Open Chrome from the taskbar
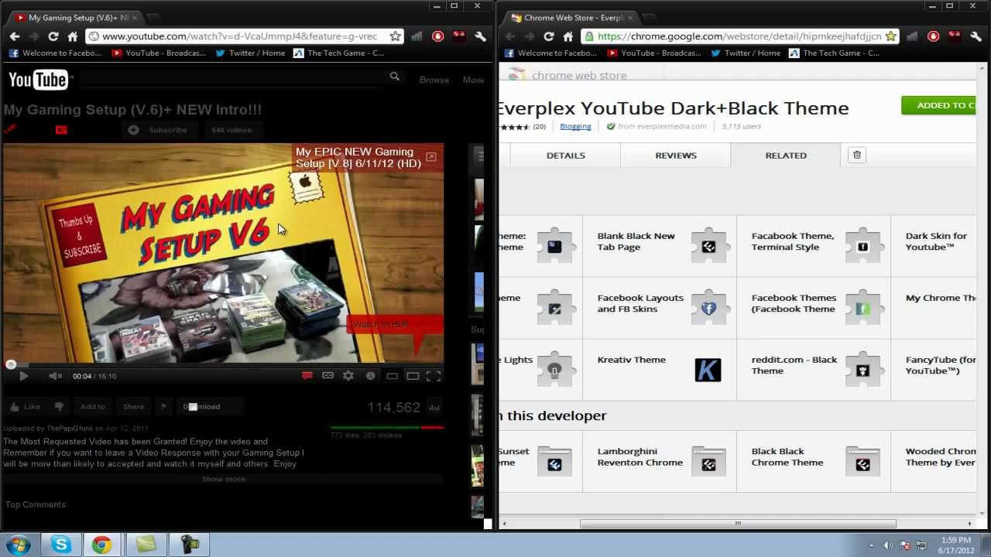Viewport: 991px width, 557px height. point(101,545)
